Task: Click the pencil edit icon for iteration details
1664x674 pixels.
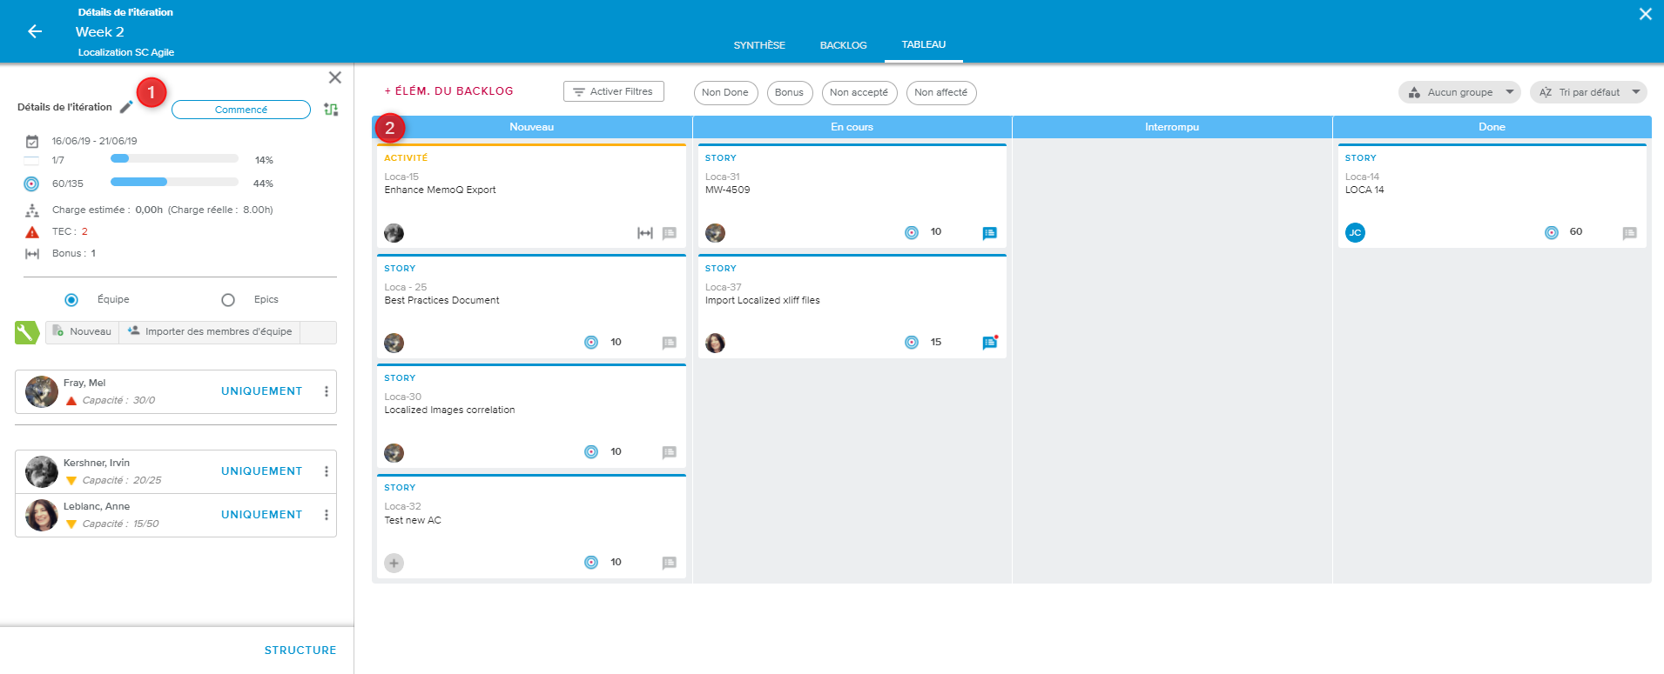Action: (x=126, y=107)
